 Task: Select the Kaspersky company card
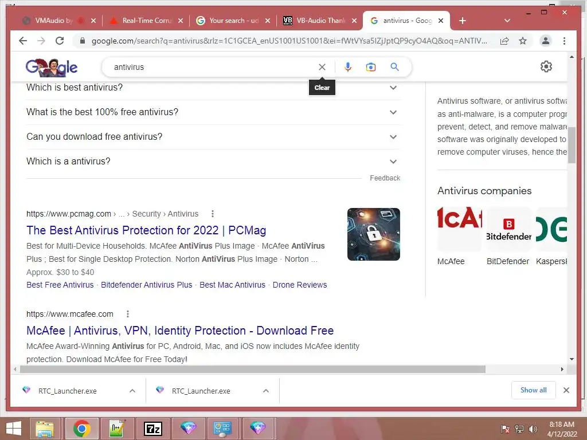[551, 237]
